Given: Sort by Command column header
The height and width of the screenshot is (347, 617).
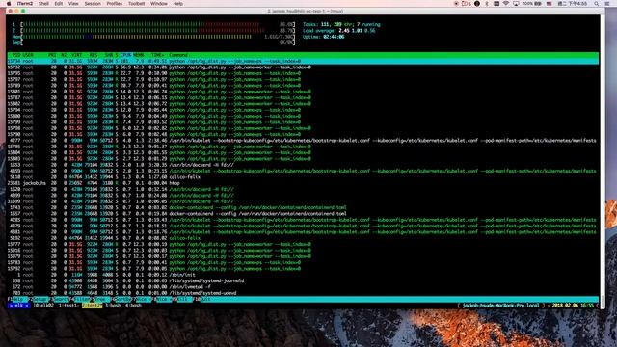Looking at the screenshot, I should (x=178, y=55).
